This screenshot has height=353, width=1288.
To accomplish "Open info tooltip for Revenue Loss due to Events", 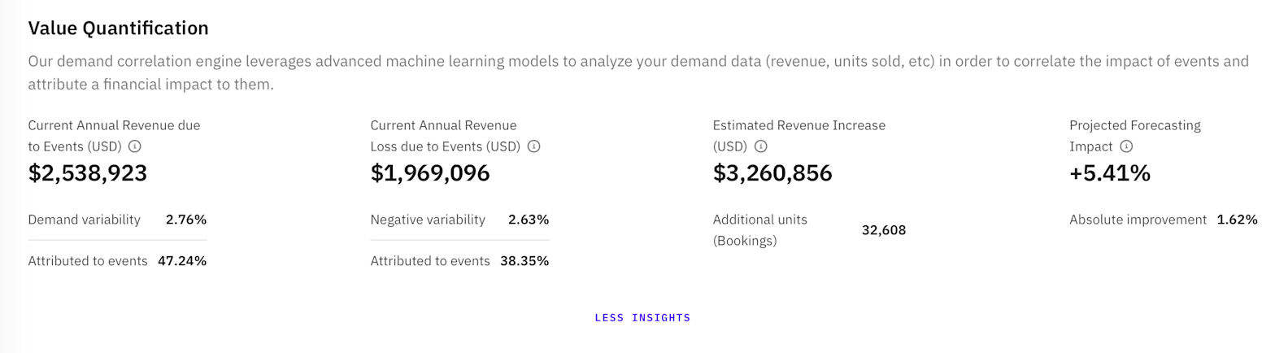I will click(534, 146).
